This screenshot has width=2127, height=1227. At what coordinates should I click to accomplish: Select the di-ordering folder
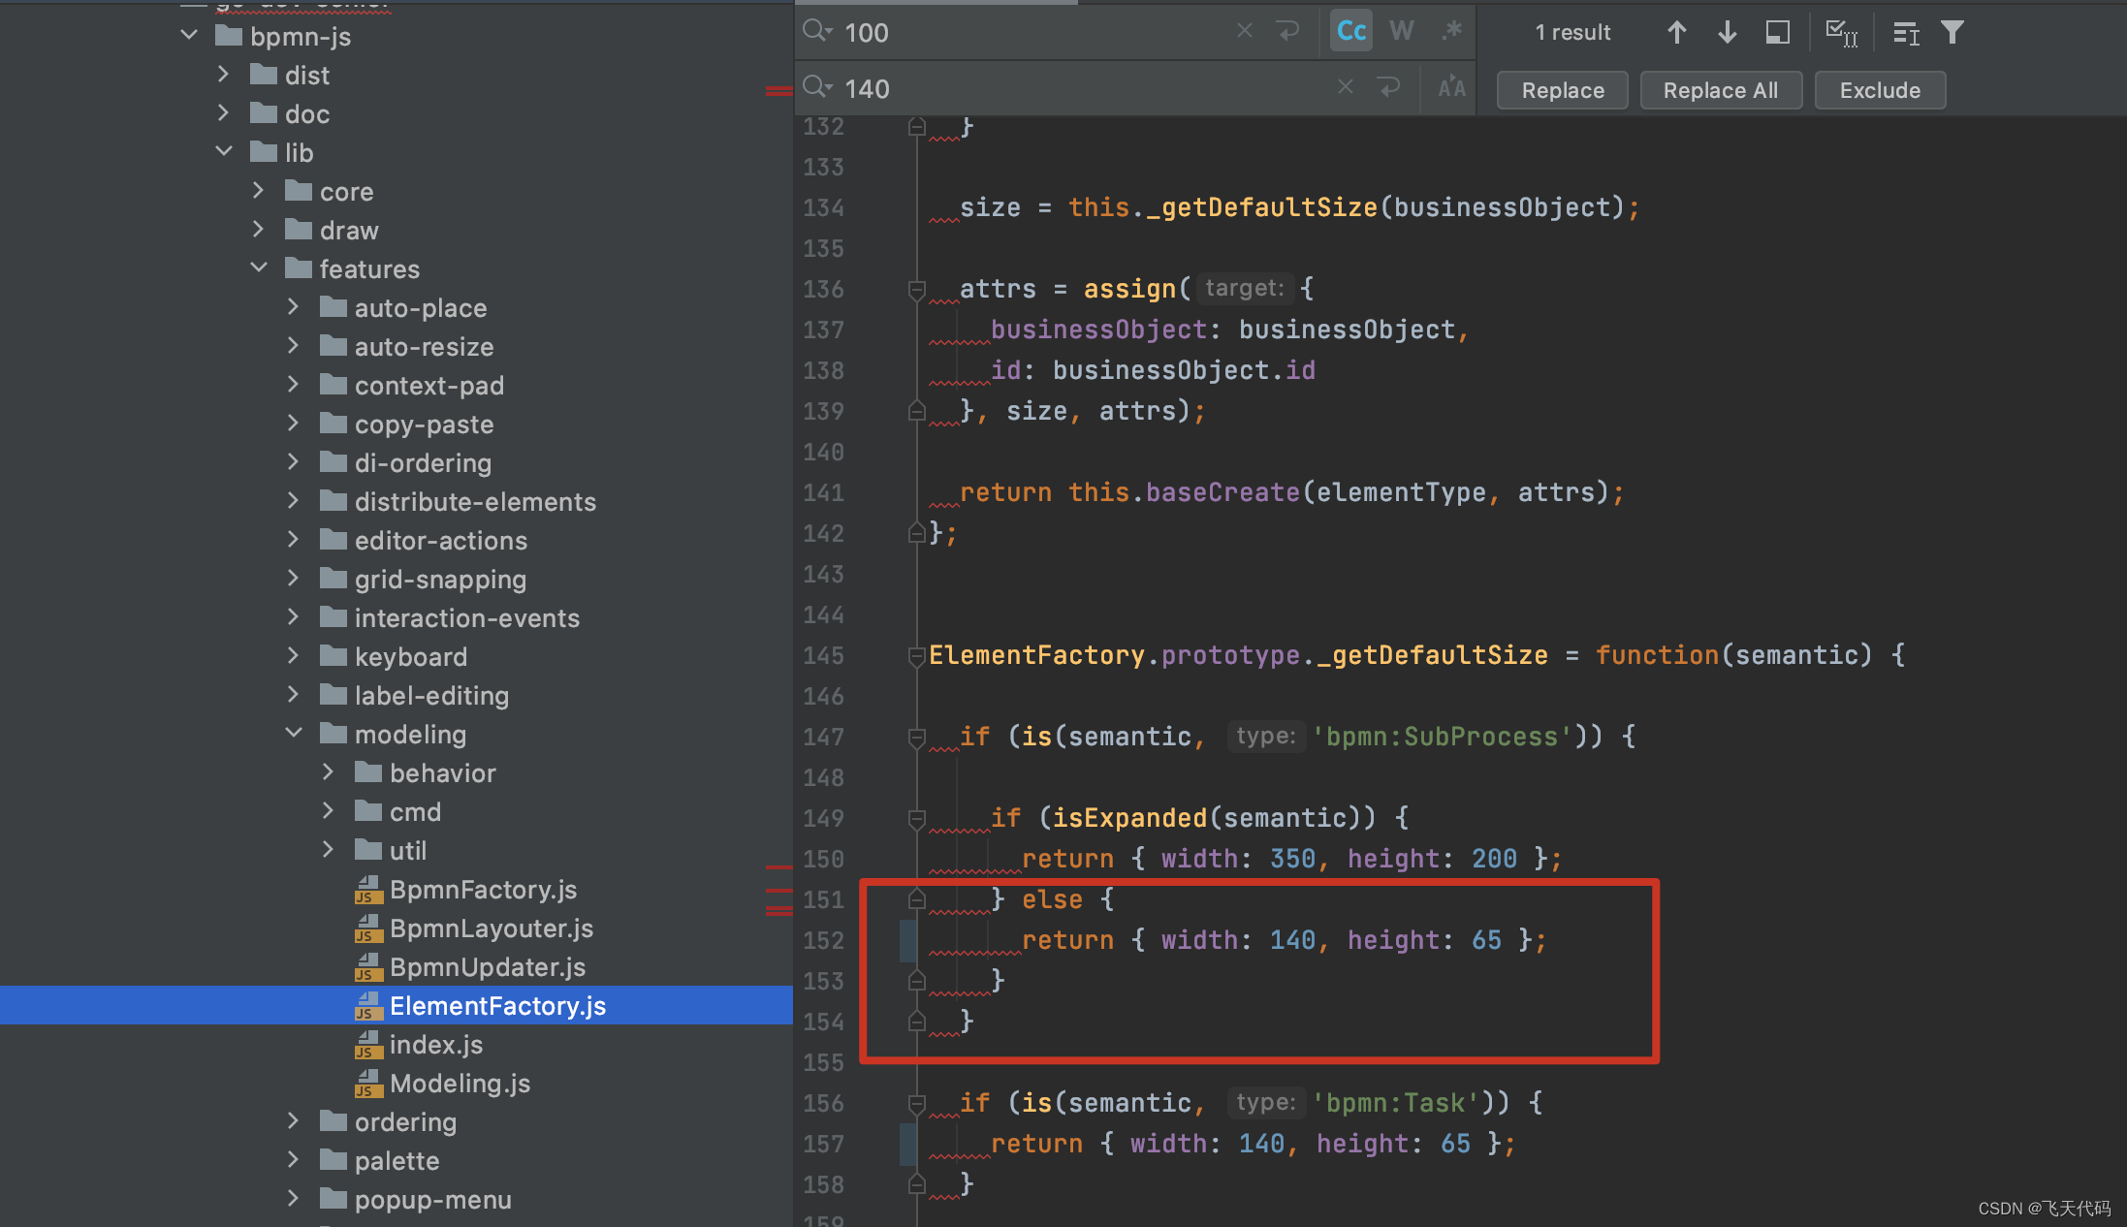point(423,462)
